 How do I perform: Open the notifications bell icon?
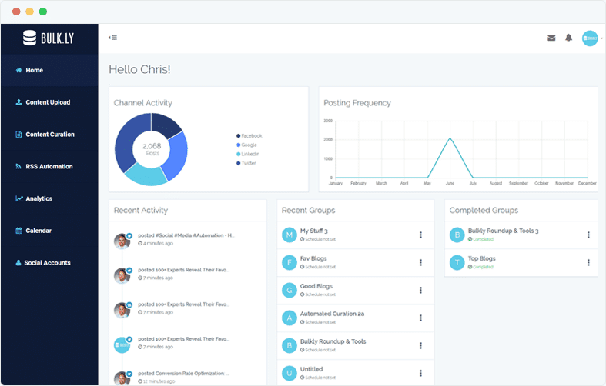tap(569, 38)
